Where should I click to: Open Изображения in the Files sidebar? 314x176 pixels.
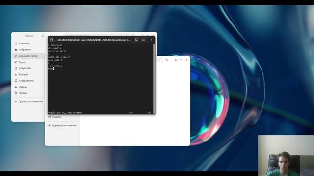(28, 81)
